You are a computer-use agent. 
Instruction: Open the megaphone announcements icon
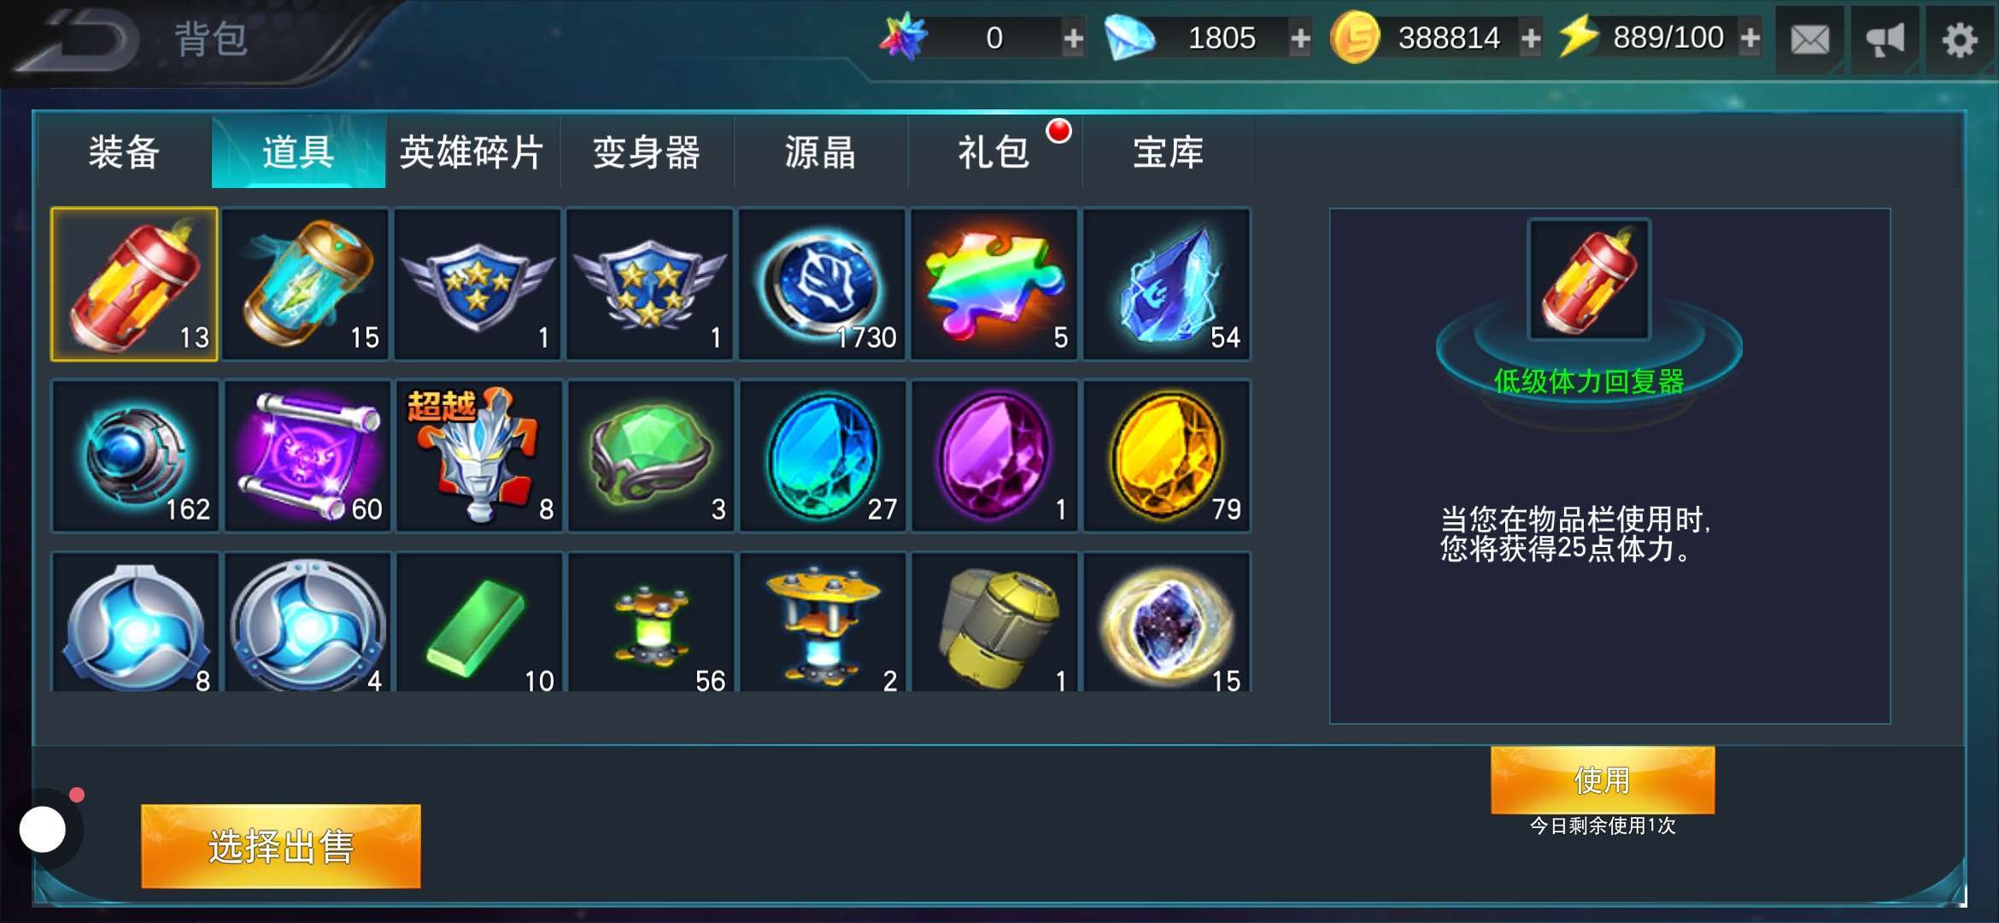(1885, 39)
